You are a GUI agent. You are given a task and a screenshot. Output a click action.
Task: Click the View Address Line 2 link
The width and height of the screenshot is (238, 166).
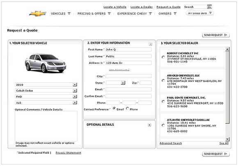click(119, 70)
